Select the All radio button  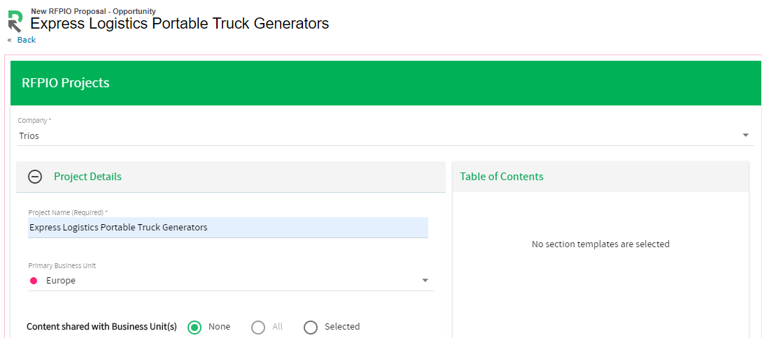click(258, 327)
